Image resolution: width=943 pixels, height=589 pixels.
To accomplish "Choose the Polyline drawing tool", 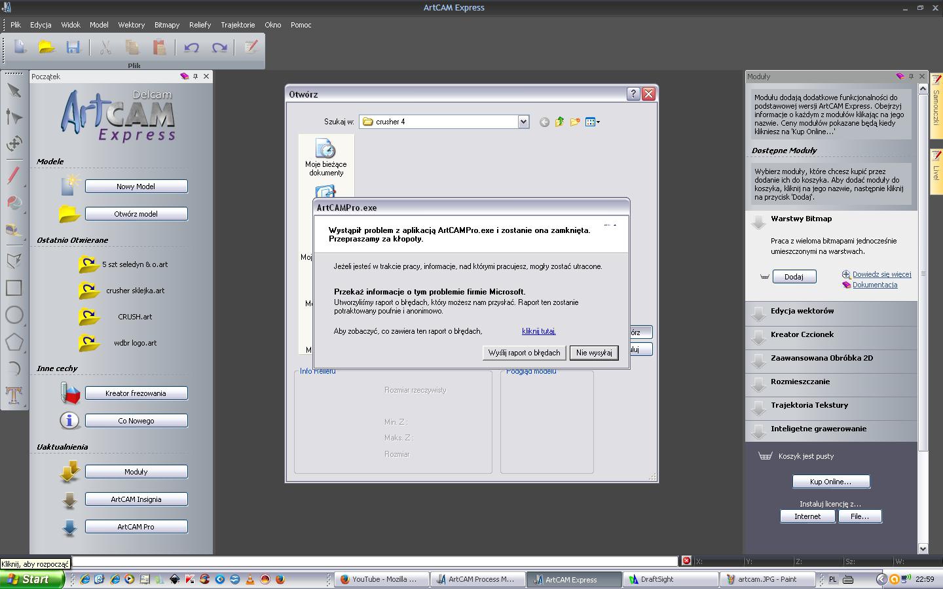I will pyautogui.click(x=14, y=261).
